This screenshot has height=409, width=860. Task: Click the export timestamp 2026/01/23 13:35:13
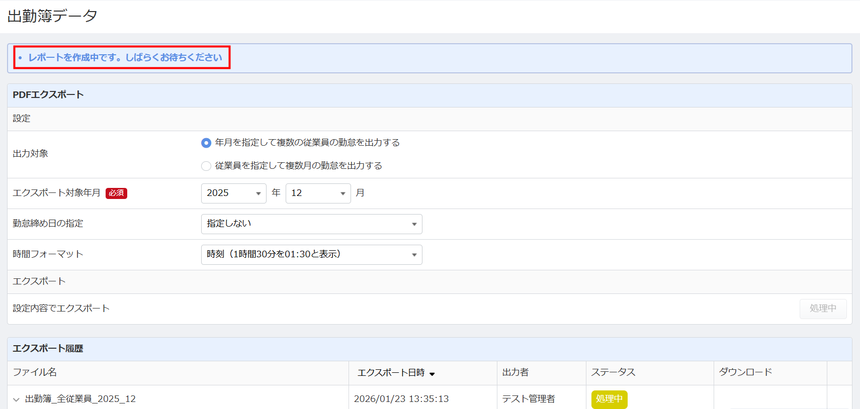(401, 399)
